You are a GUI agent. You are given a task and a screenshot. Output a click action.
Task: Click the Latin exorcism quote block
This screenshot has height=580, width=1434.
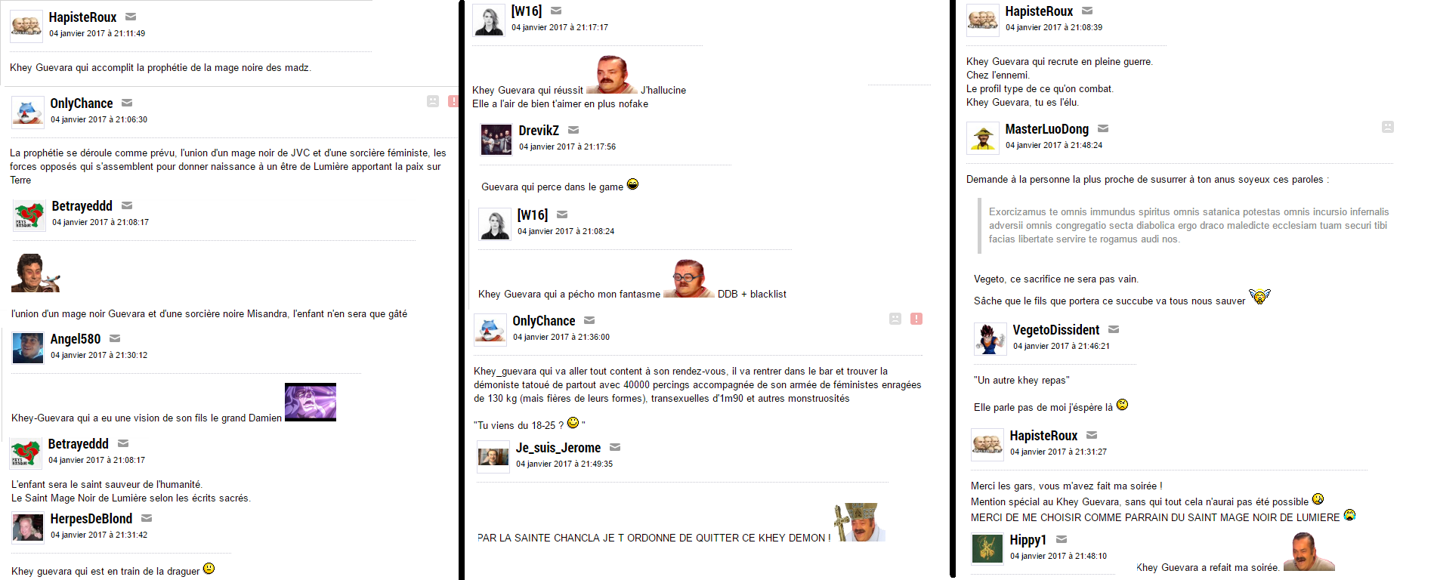coord(1186,225)
